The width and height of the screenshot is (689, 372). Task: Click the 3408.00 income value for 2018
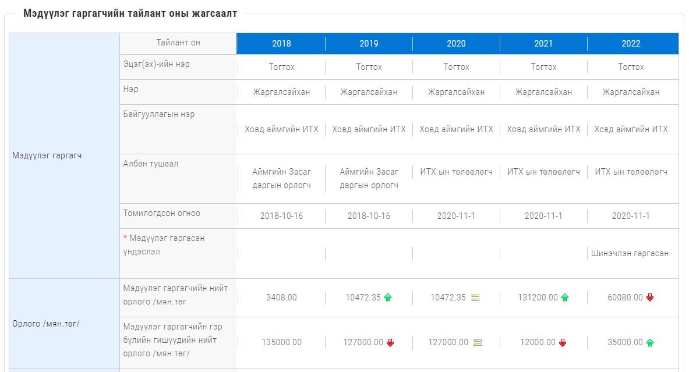pyautogui.click(x=281, y=297)
